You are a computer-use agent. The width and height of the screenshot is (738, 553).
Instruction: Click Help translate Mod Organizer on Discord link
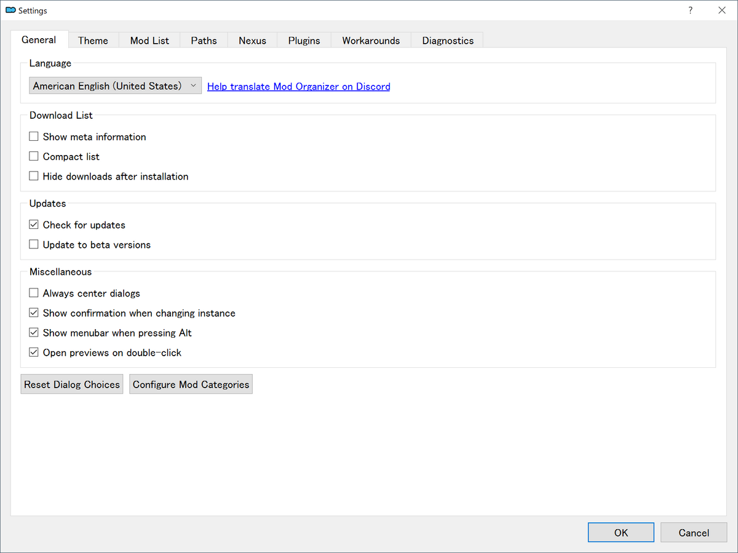tap(299, 87)
